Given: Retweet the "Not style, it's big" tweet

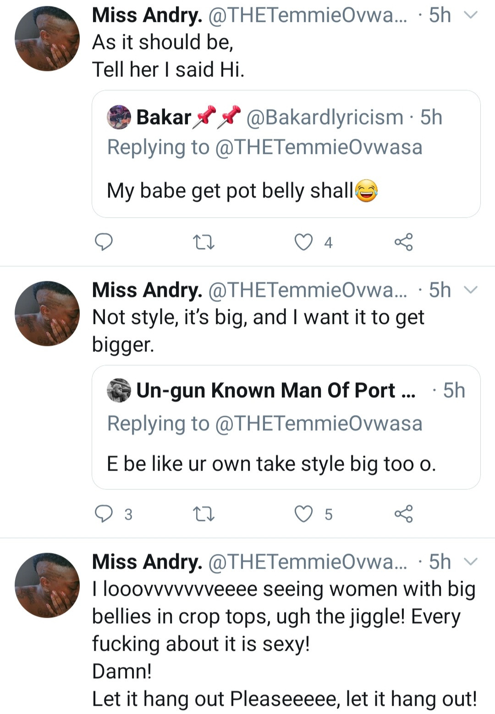Looking at the screenshot, I should [x=203, y=514].
